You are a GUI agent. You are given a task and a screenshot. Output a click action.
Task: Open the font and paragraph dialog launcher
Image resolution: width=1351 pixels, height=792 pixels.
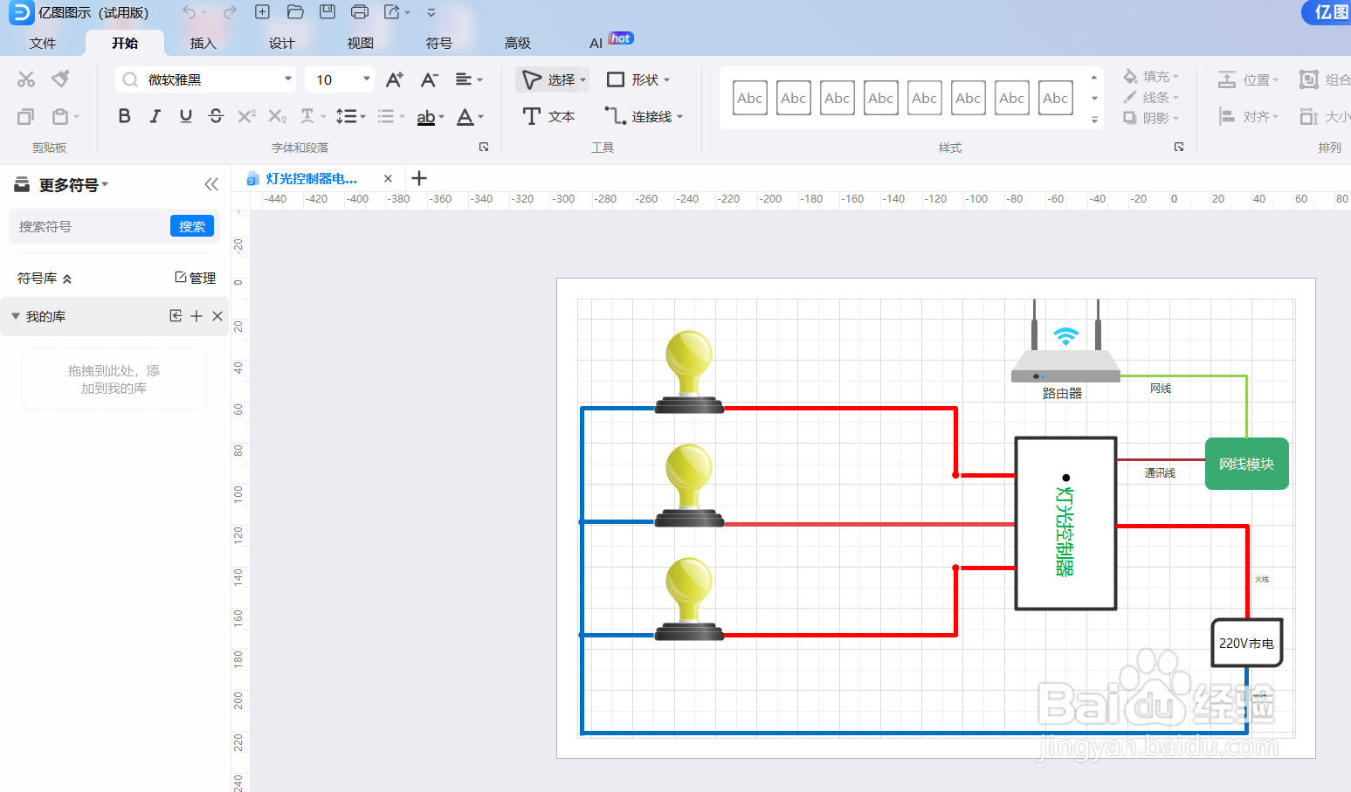tap(484, 147)
